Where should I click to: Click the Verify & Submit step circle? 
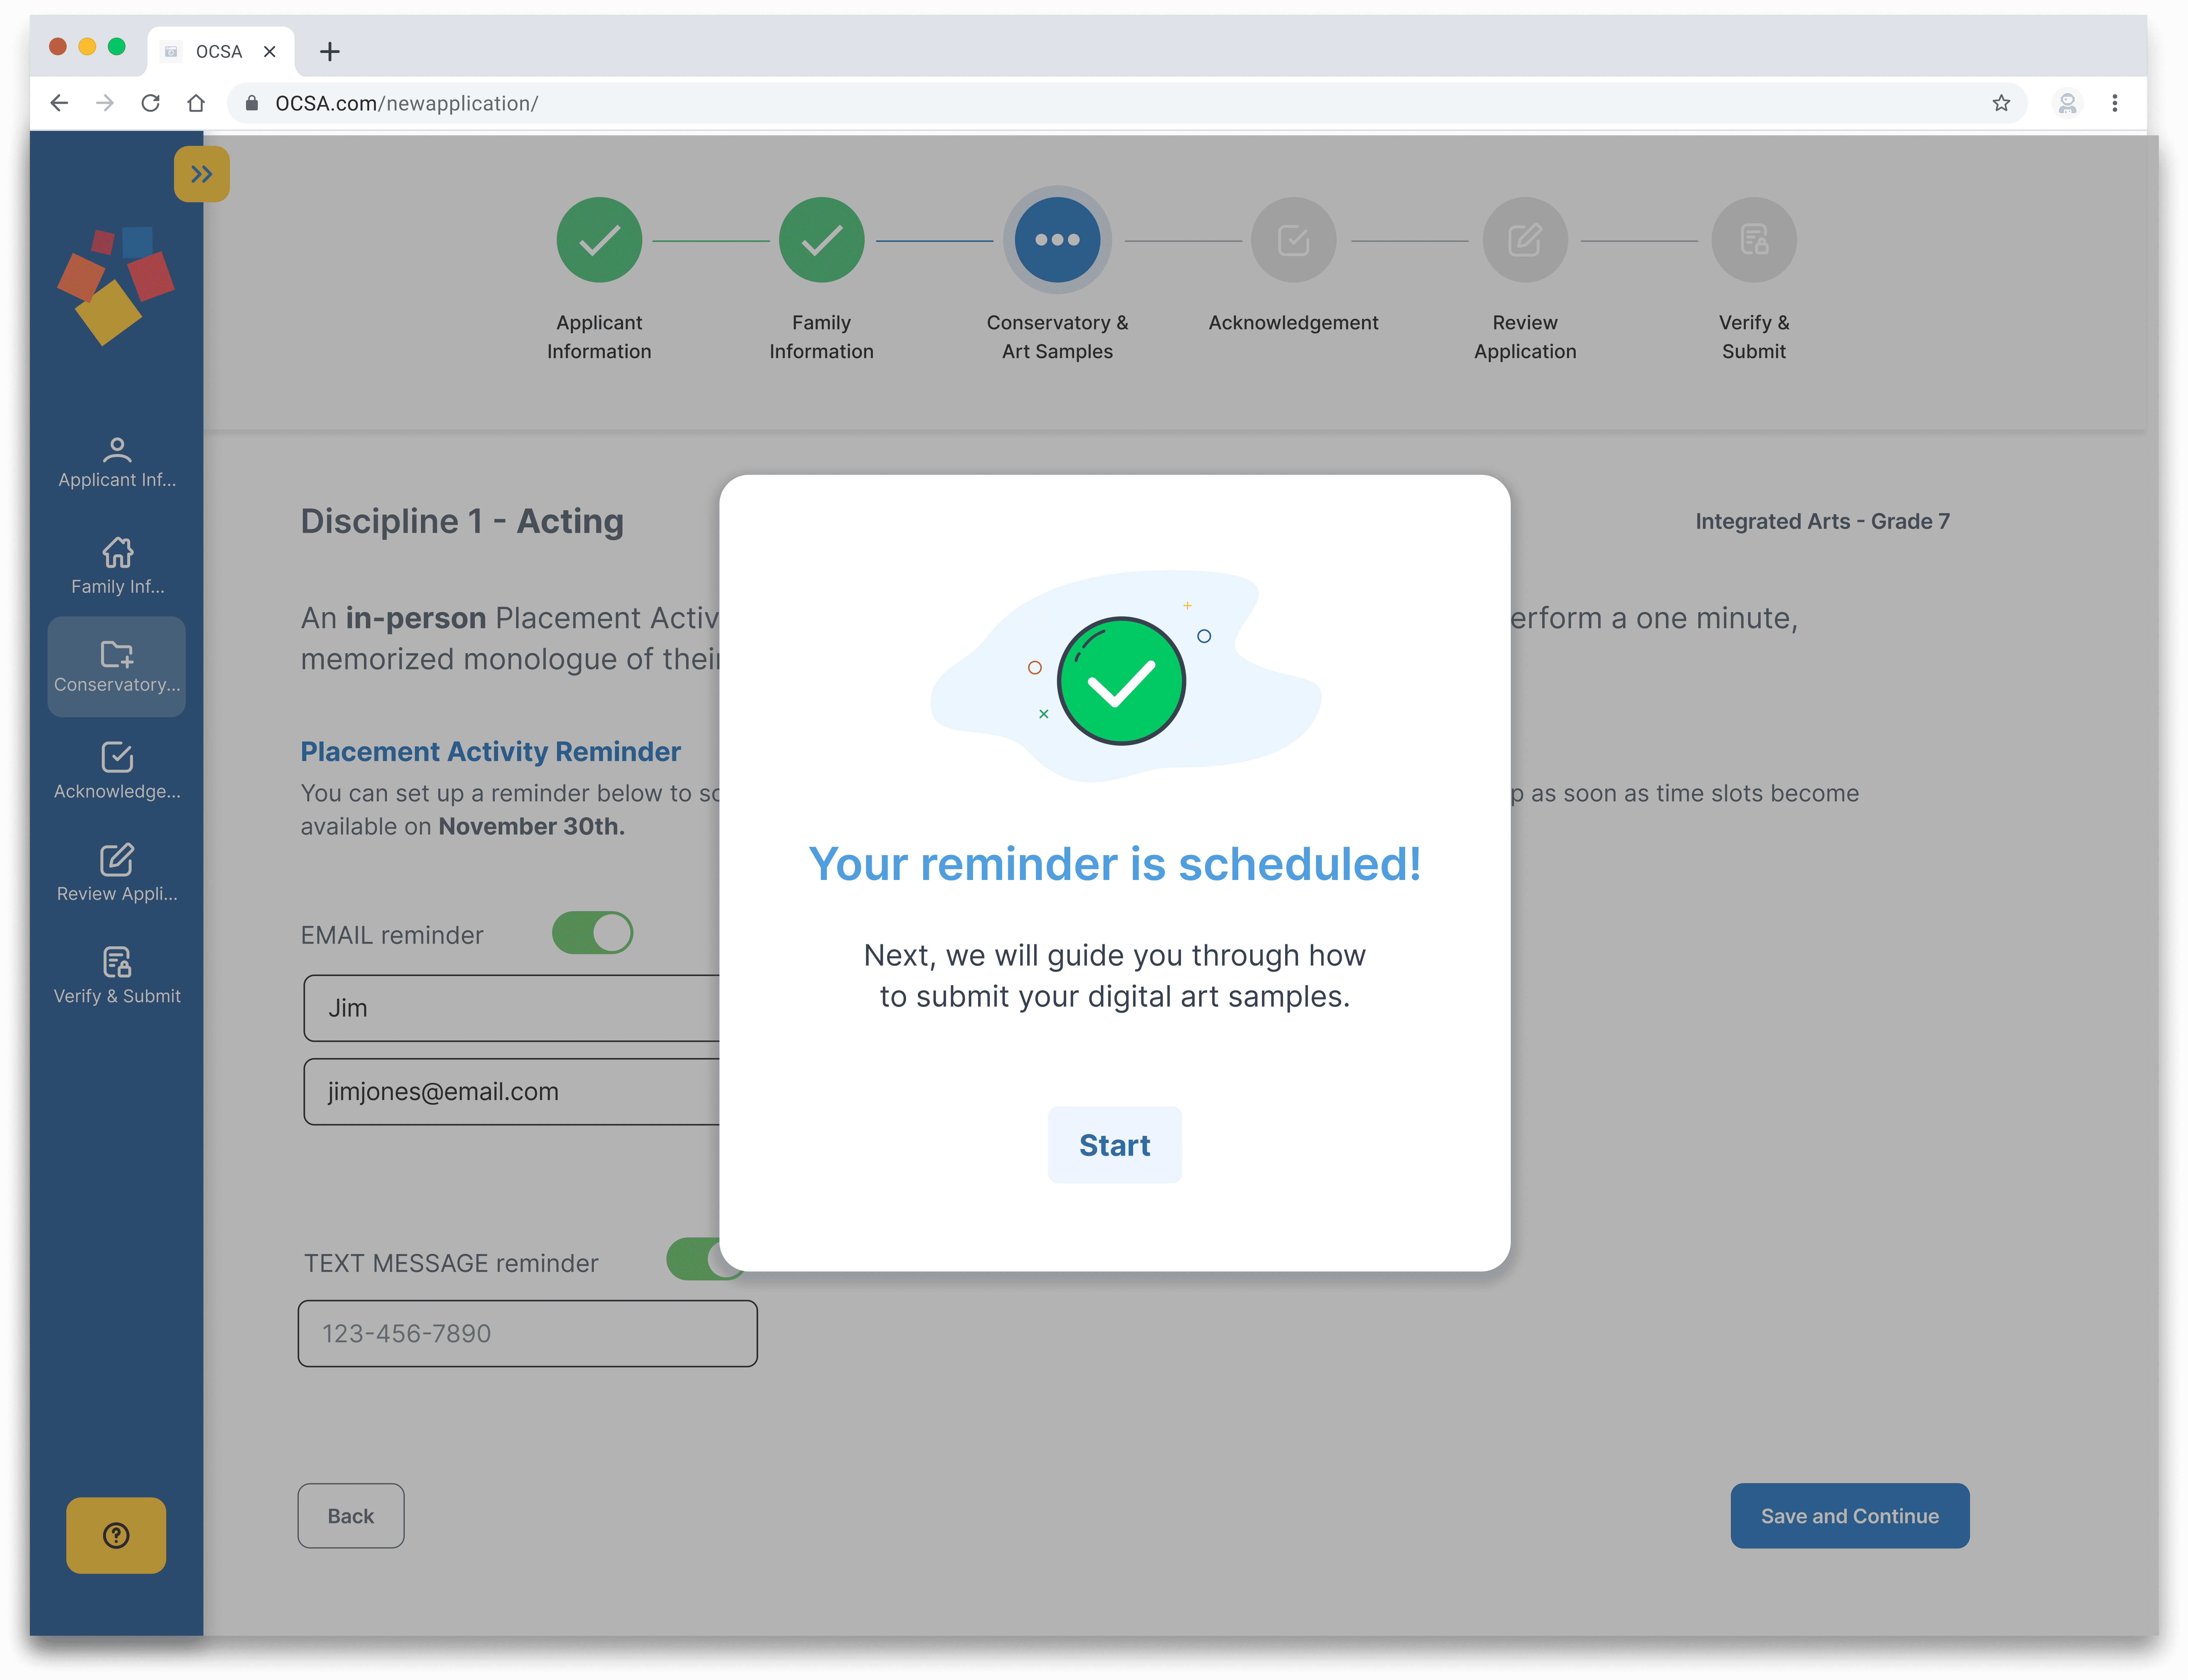1754,240
